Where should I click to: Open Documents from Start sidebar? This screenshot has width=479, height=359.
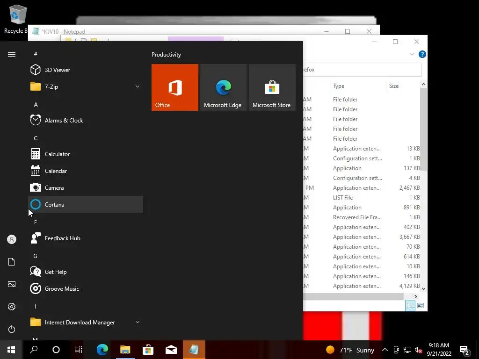tap(12, 262)
